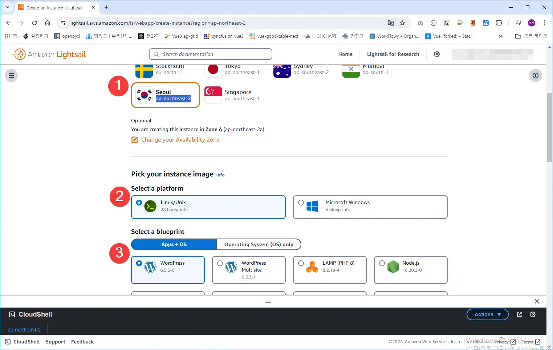Select the Create an instance browser tab
Screen dimensions: 553x350
[x=56, y=8]
